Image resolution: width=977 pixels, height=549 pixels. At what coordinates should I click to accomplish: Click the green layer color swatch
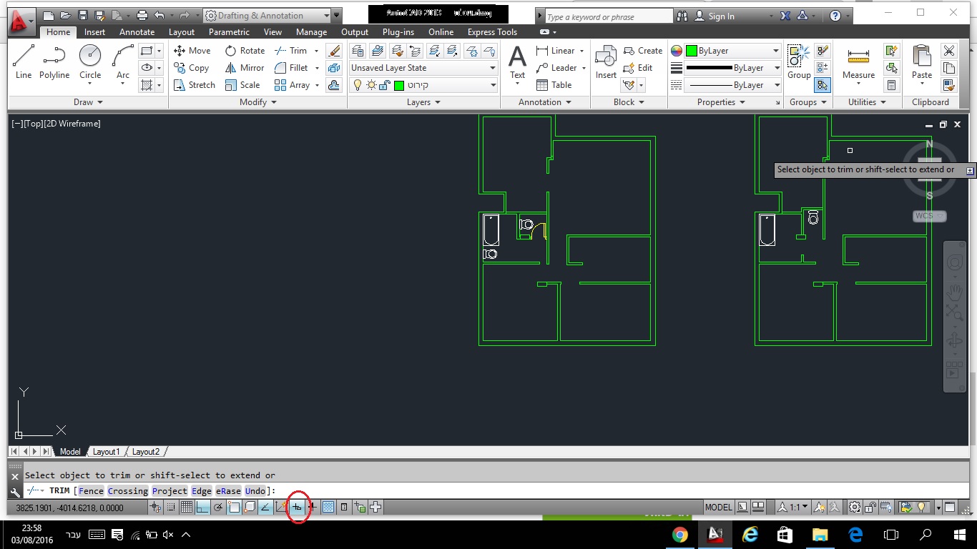pyautogui.click(x=399, y=85)
